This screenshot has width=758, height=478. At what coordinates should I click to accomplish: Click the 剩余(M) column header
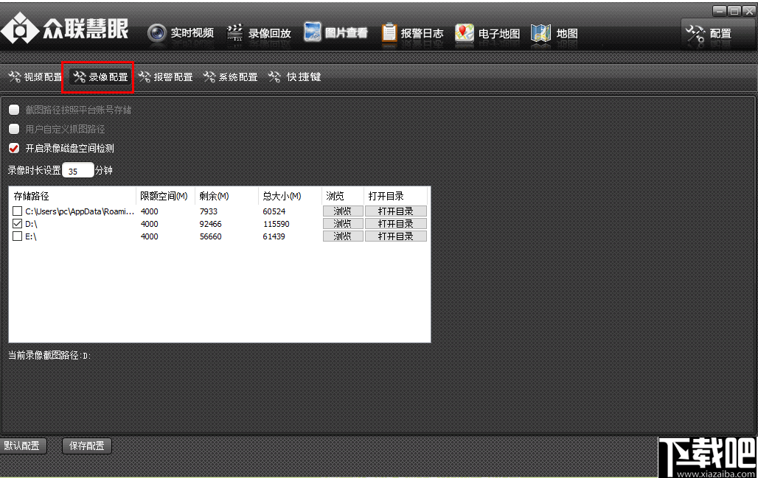(226, 196)
